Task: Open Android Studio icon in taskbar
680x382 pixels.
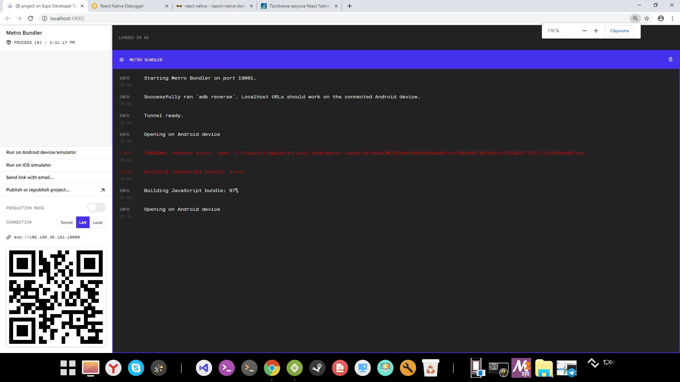Action: (294, 368)
